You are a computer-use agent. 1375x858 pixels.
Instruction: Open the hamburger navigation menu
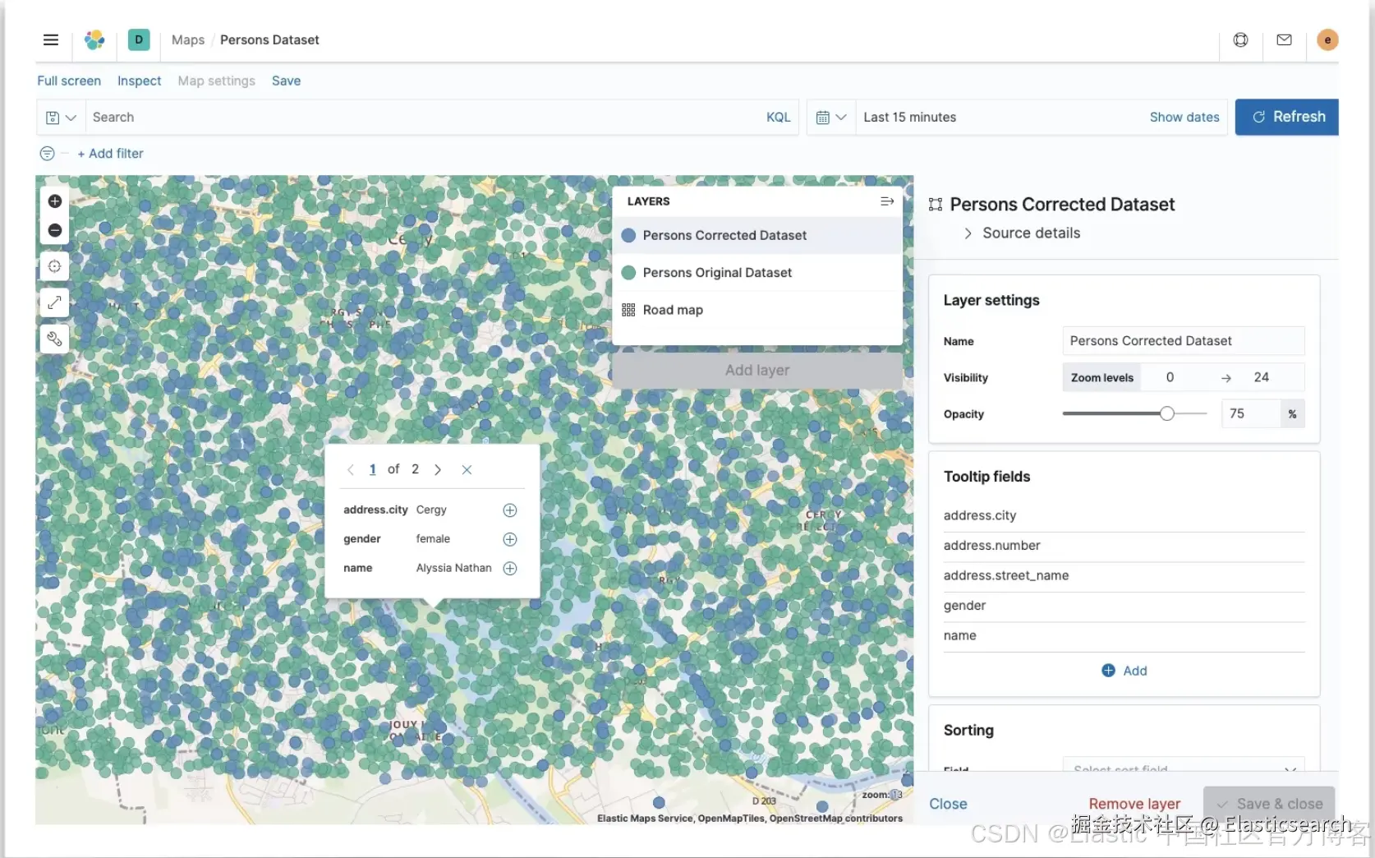click(x=51, y=39)
